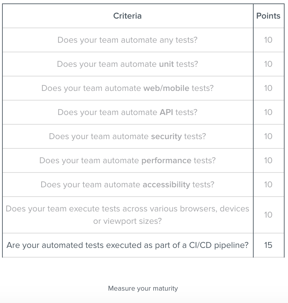This screenshot has height=303, width=288.
Task: Click the security tests criteria row
Action: click(128, 136)
